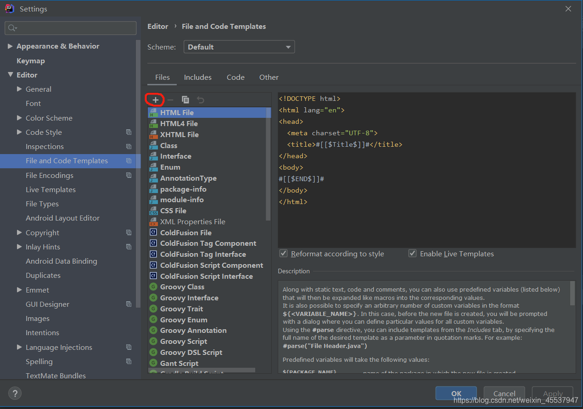583x409 pixels.
Task: Expand the Language Injections node
Action: (x=19, y=347)
